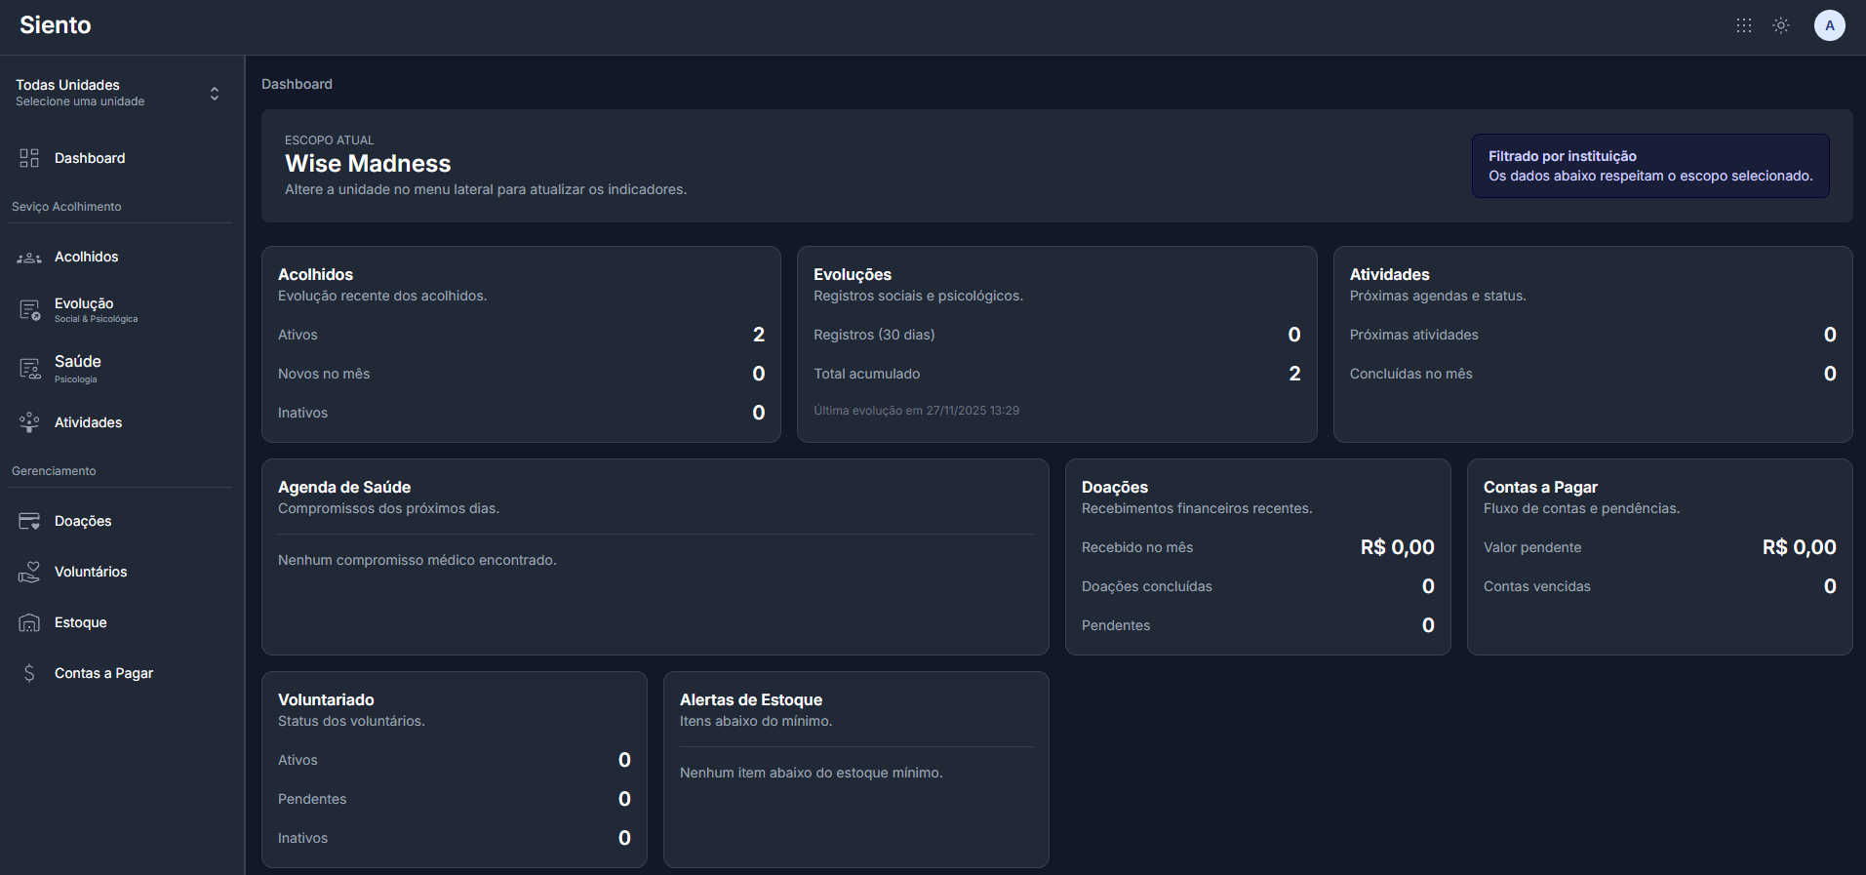This screenshot has width=1866, height=875.
Task: Open the Estoque menu item
Action: 81,622
